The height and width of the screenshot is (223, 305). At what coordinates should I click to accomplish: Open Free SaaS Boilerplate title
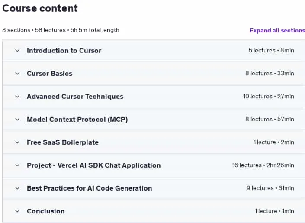tap(63, 142)
